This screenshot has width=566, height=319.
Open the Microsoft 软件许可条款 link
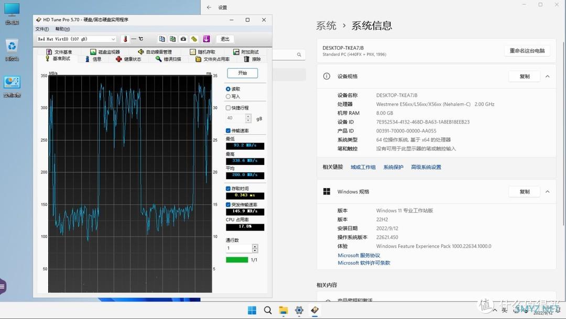364,263
